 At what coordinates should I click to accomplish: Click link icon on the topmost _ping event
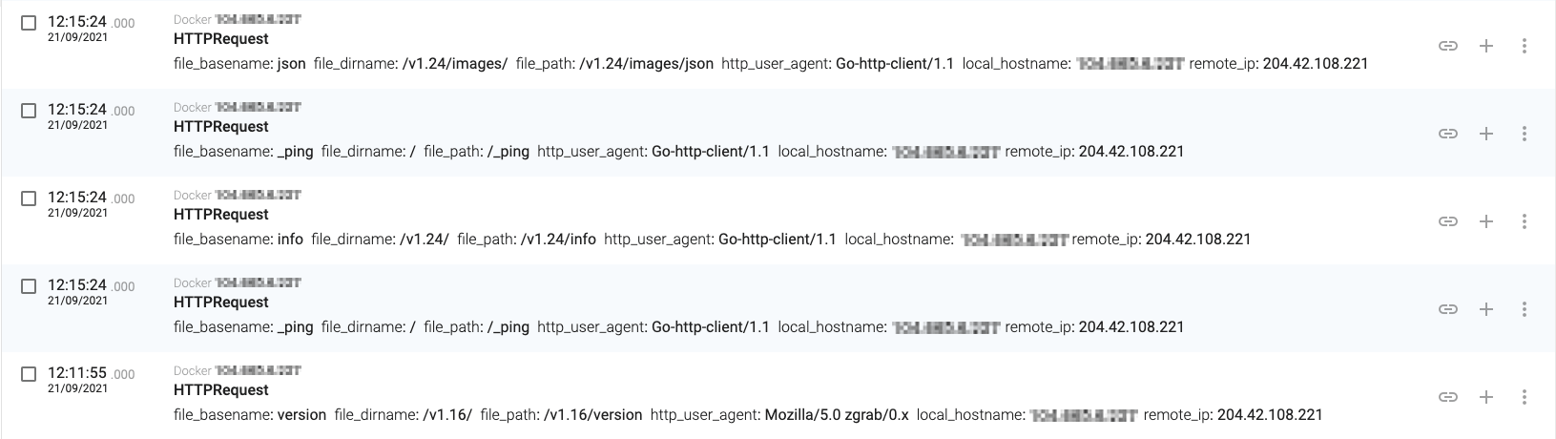point(1447,134)
